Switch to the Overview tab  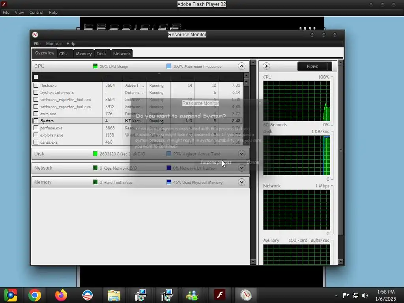click(x=44, y=53)
